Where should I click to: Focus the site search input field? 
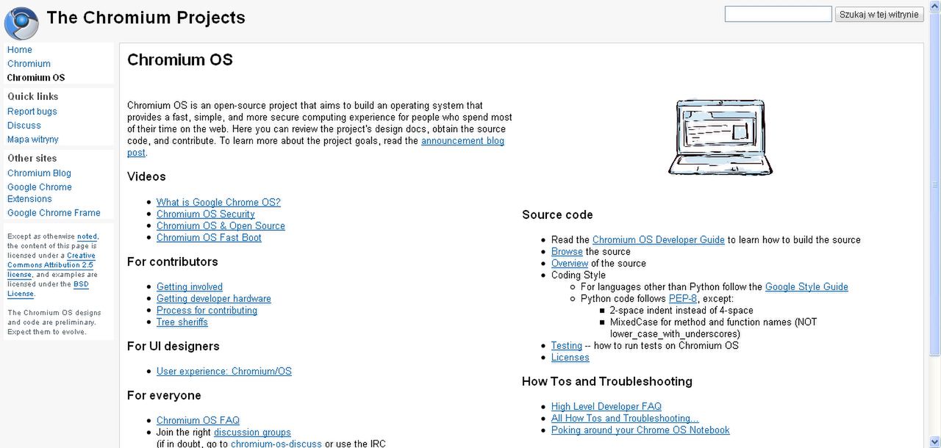(779, 14)
